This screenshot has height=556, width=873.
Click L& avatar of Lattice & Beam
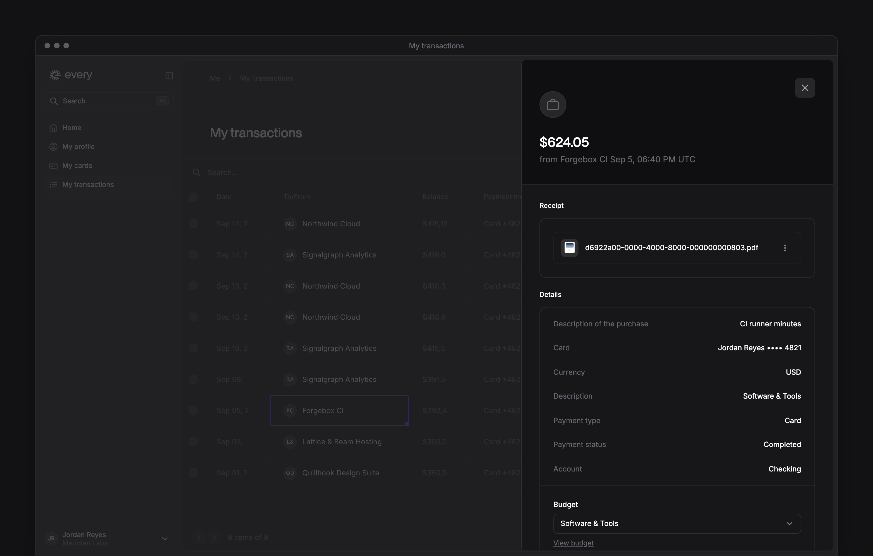[290, 442]
